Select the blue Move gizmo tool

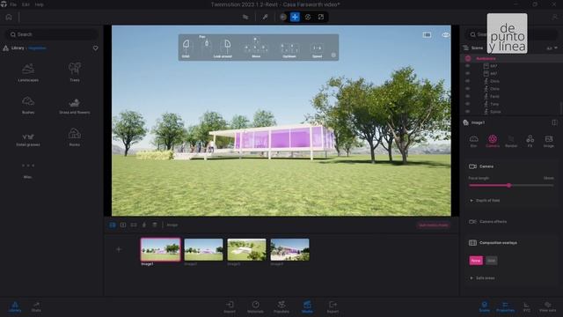pyautogui.click(x=295, y=17)
